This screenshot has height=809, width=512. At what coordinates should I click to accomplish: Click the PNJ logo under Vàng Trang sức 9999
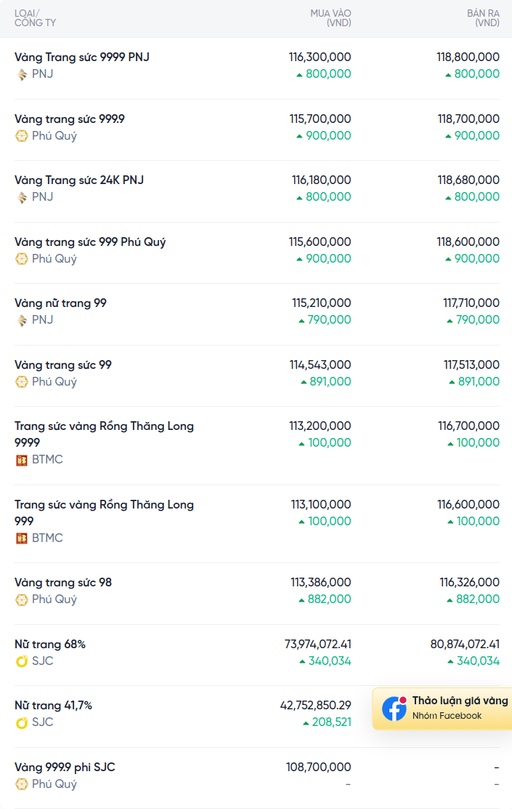[x=22, y=74]
